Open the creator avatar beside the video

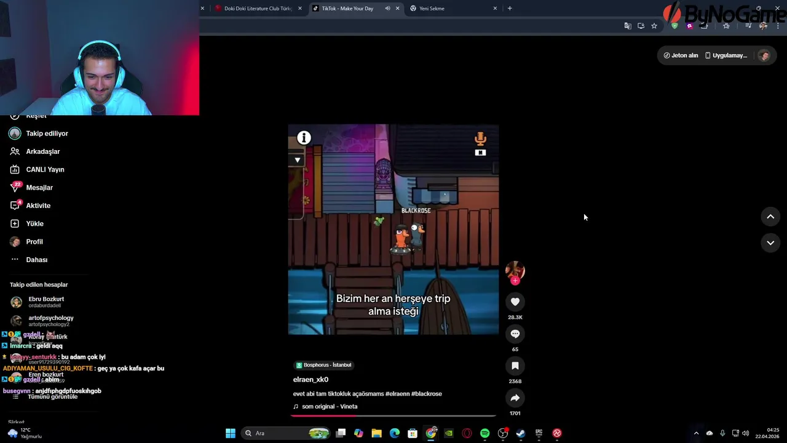click(x=515, y=271)
